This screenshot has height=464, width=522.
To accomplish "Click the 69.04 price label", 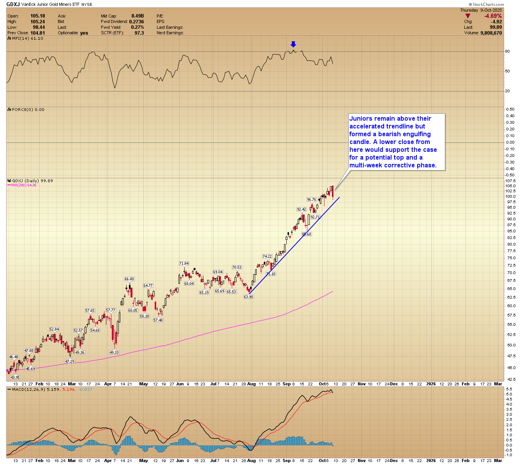I will [x=218, y=272].
